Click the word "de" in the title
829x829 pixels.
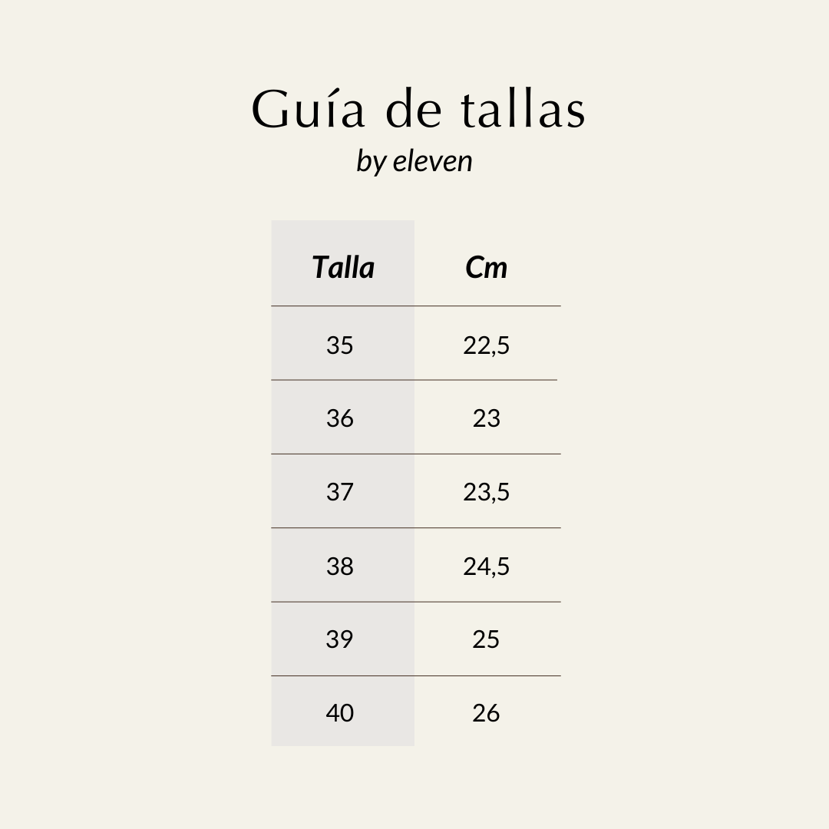coord(414,109)
